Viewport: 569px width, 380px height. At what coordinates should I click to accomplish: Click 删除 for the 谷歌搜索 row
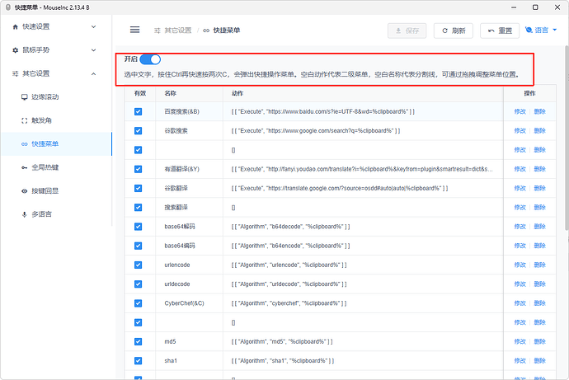(x=539, y=130)
